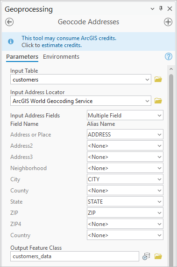
Task: Switch to the Environments tab
Action: (61, 57)
